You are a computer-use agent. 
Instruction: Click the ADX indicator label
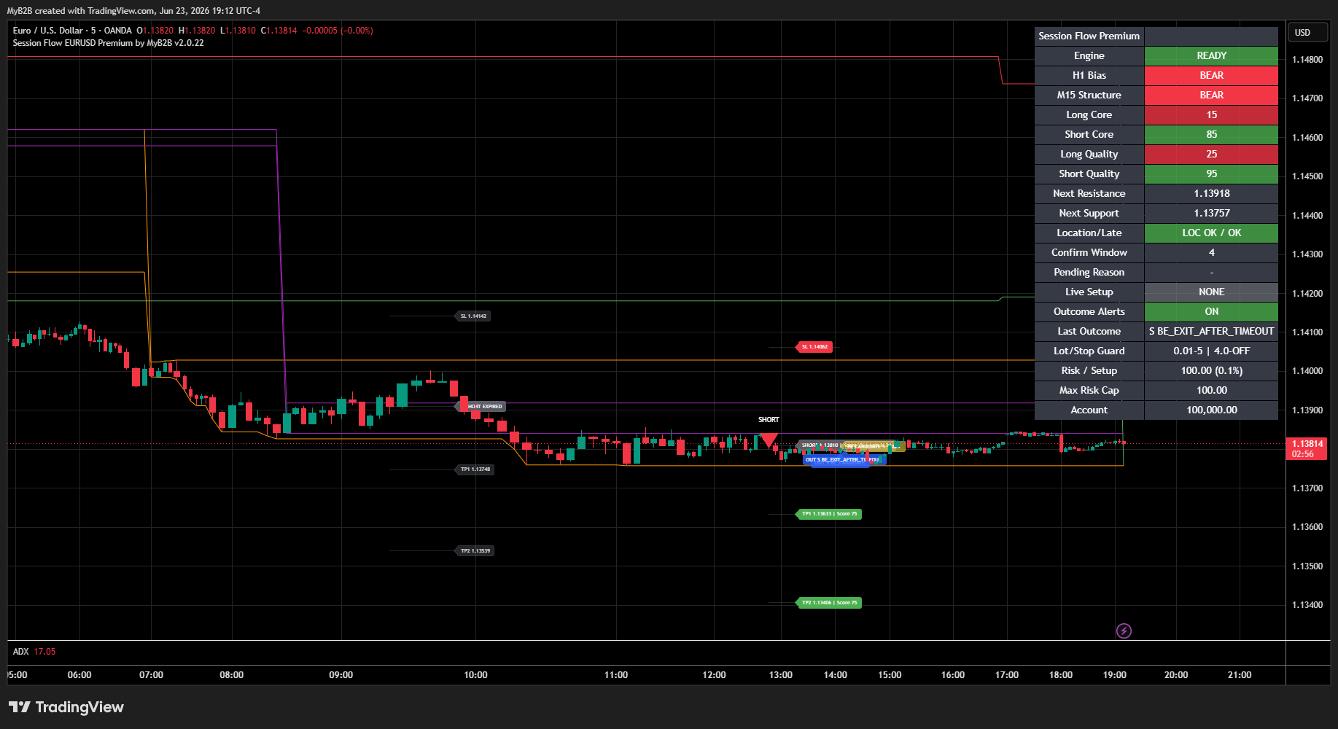pos(21,652)
